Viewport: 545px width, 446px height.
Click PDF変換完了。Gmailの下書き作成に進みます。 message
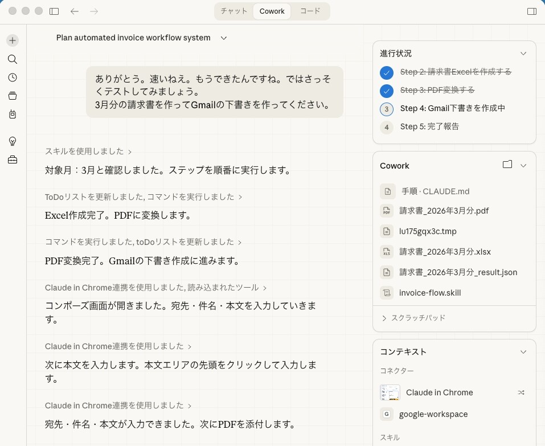(142, 261)
